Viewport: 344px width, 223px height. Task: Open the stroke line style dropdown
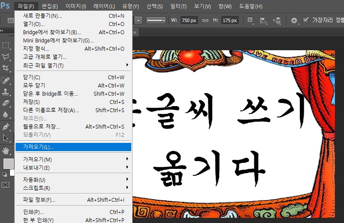coord(156,20)
